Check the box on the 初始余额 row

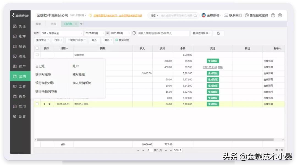(37, 55)
